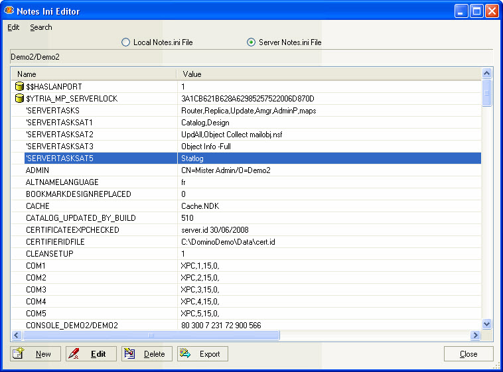Image resolution: width=503 pixels, height=372 pixels.
Task: Select the CERTIFIERIDFILE entry
Action: click(55, 242)
